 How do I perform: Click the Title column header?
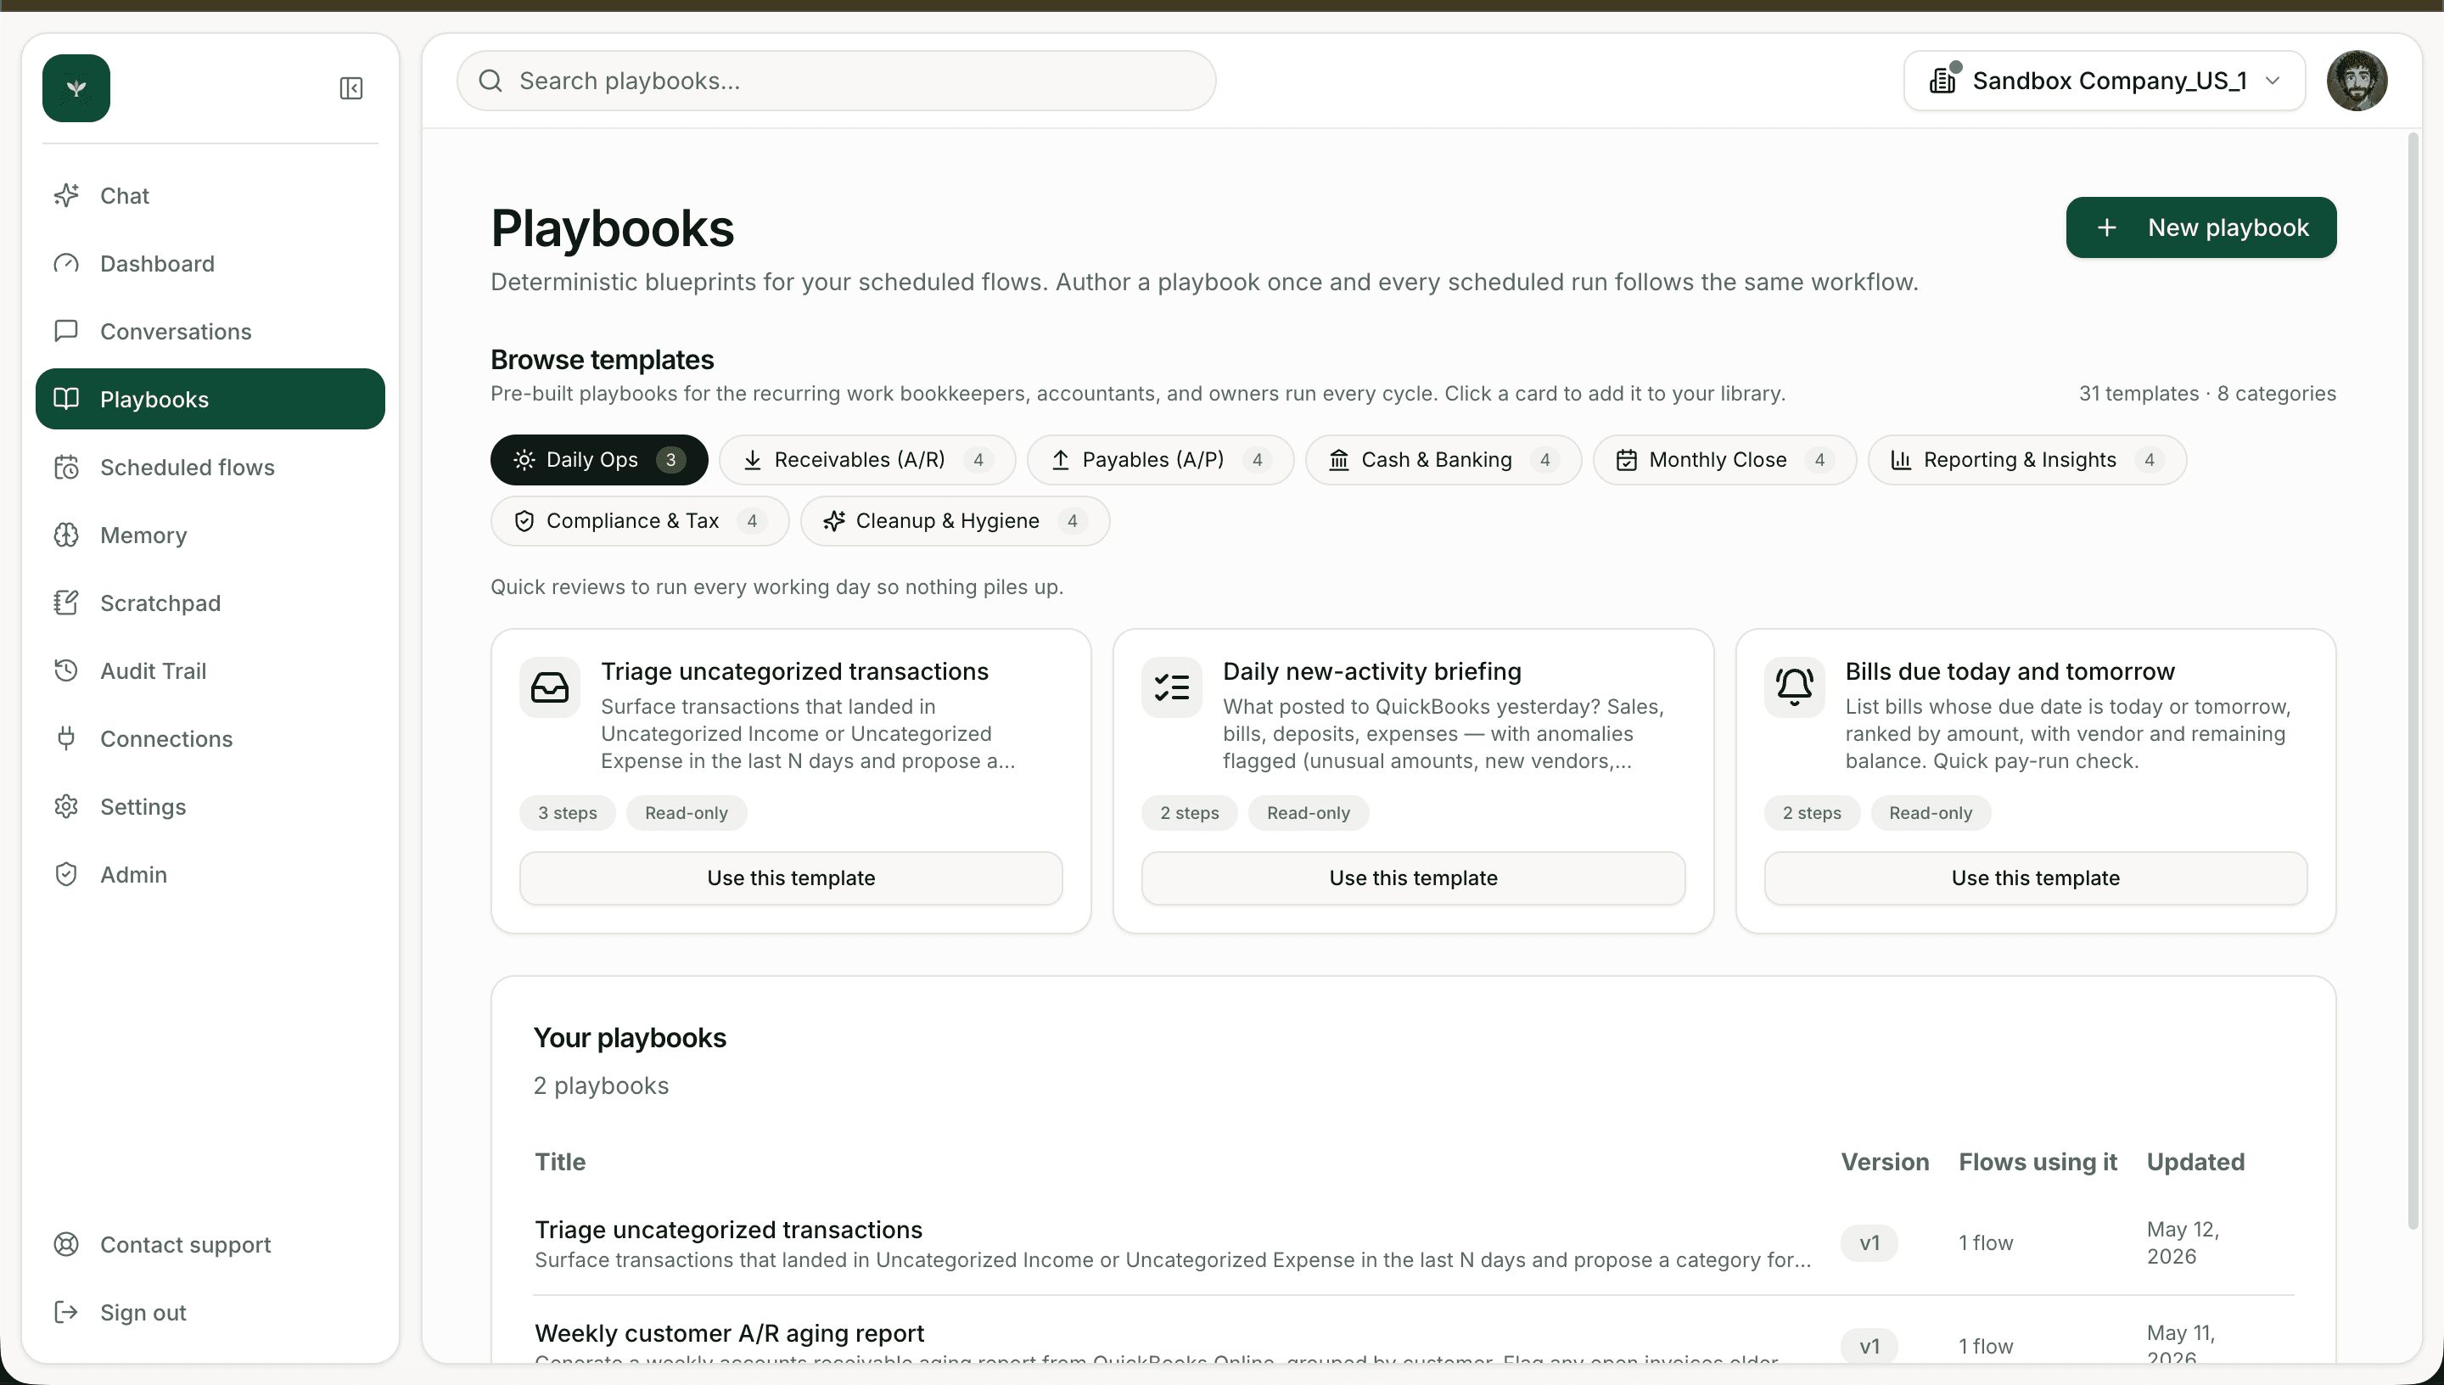click(560, 1163)
